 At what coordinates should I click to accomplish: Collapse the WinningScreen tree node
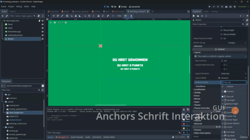pos(2,21)
